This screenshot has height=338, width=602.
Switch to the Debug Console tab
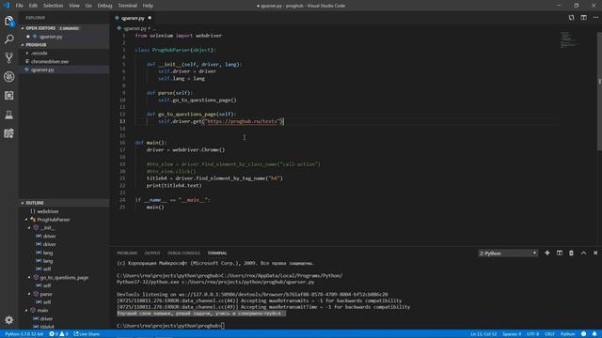[183, 253]
